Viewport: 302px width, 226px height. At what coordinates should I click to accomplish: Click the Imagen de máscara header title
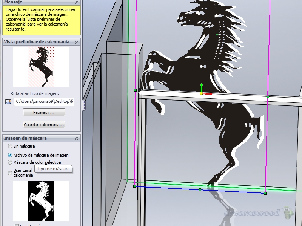click(25, 138)
